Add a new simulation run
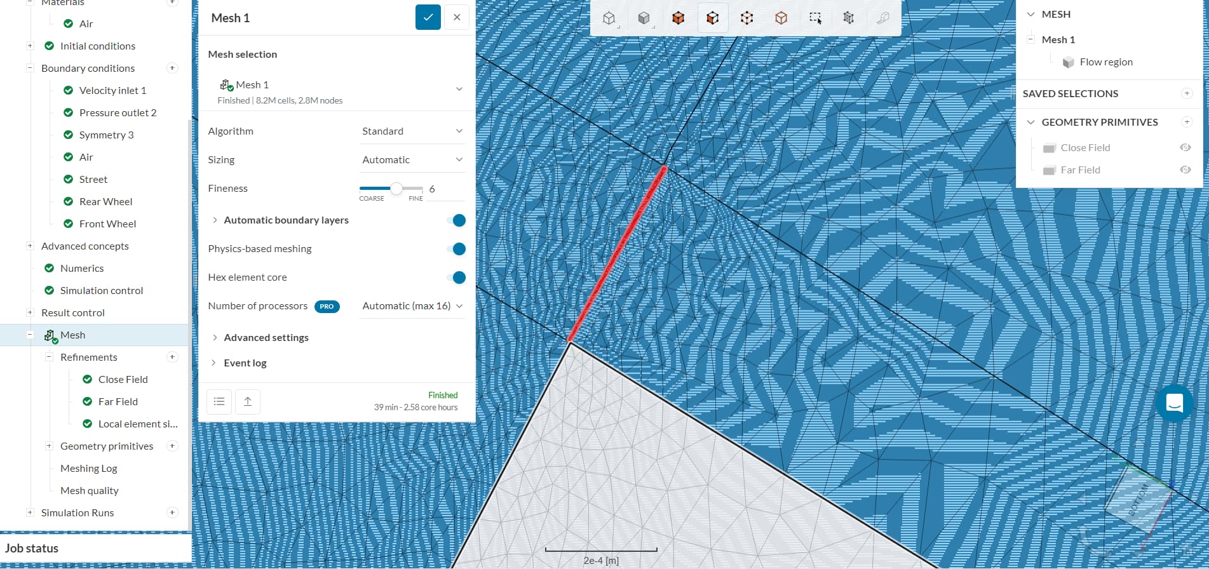Screen dimensions: 1209x569 pos(172,512)
